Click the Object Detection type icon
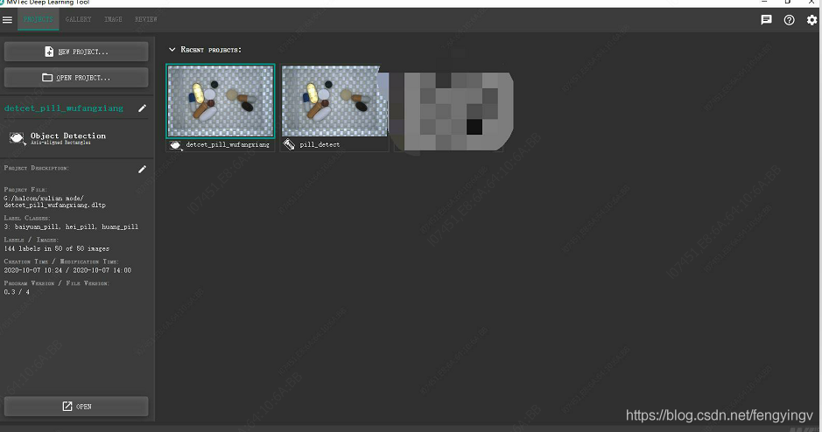The height and width of the screenshot is (432, 822). [18, 138]
